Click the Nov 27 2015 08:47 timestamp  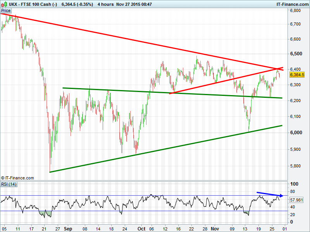pos(134,4)
